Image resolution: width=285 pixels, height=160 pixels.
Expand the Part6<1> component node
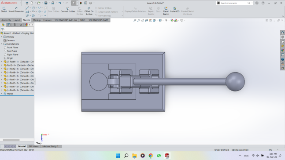tap(1, 73)
